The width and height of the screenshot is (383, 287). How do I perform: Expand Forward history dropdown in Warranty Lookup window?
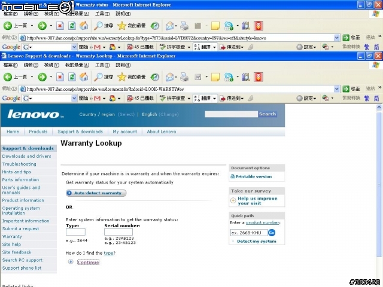(51, 77)
